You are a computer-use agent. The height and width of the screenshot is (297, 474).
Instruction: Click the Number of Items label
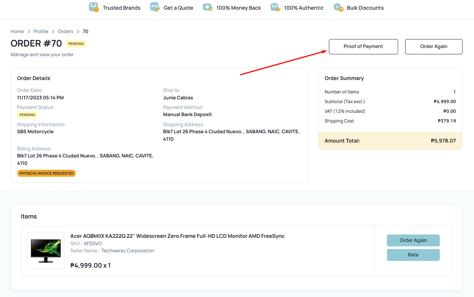(342, 92)
